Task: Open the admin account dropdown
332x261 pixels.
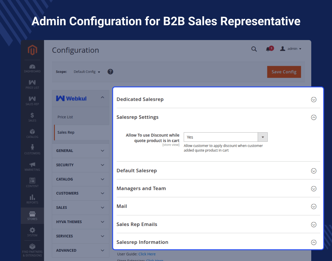Action: [291, 49]
